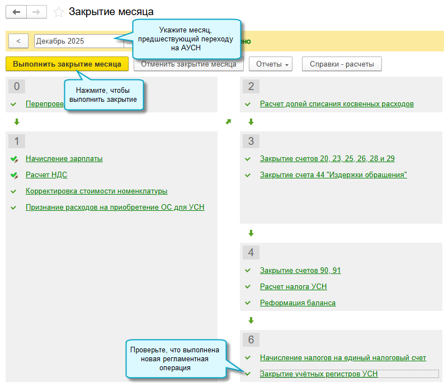Click checkmark beside Корректировка стоимости номенклатуры

click(x=13, y=191)
